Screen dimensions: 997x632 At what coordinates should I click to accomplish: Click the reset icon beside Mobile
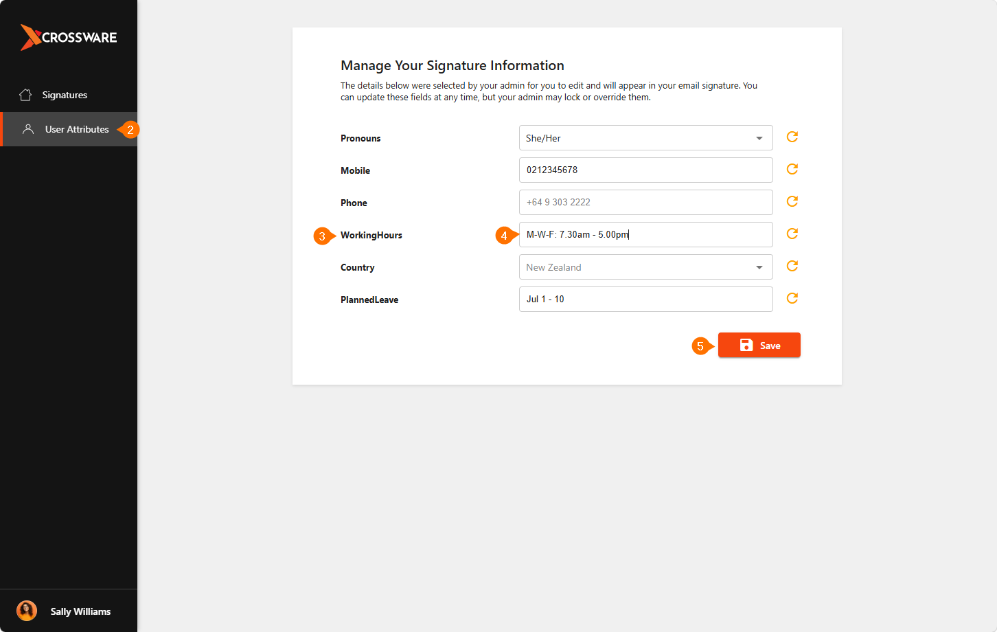(792, 169)
